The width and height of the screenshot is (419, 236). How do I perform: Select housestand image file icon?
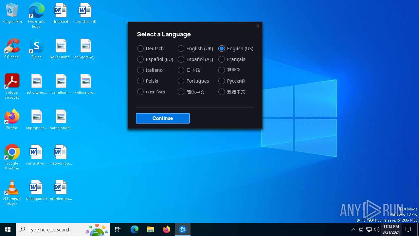61,49
